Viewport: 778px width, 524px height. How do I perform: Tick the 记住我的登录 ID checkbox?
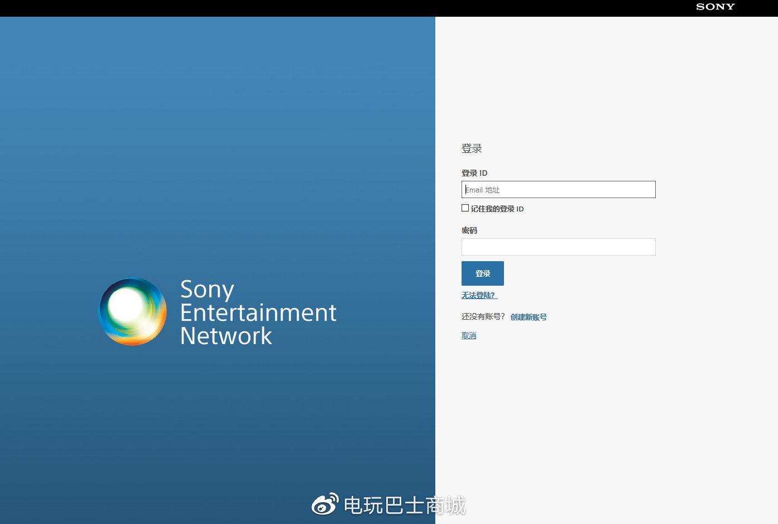(x=465, y=208)
